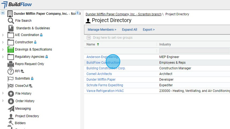This screenshot has height=129, width=230.
Task: Click the Industry column header
Action: (165, 44)
